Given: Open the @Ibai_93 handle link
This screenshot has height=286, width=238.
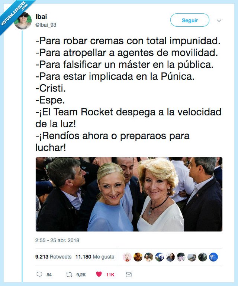Looking at the screenshot, I should coord(46,25).
